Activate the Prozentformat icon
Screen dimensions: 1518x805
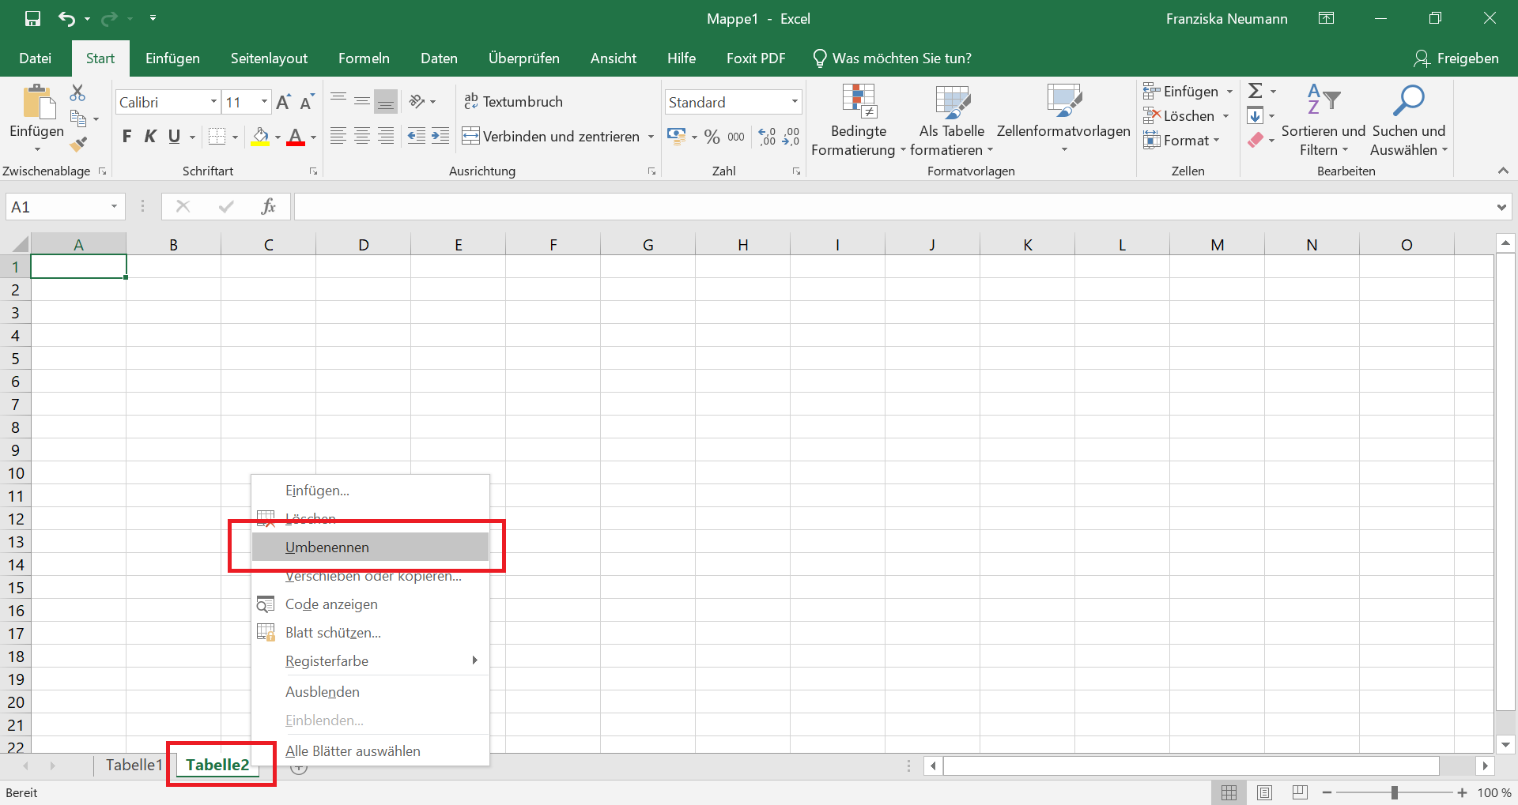click(711, 136)
